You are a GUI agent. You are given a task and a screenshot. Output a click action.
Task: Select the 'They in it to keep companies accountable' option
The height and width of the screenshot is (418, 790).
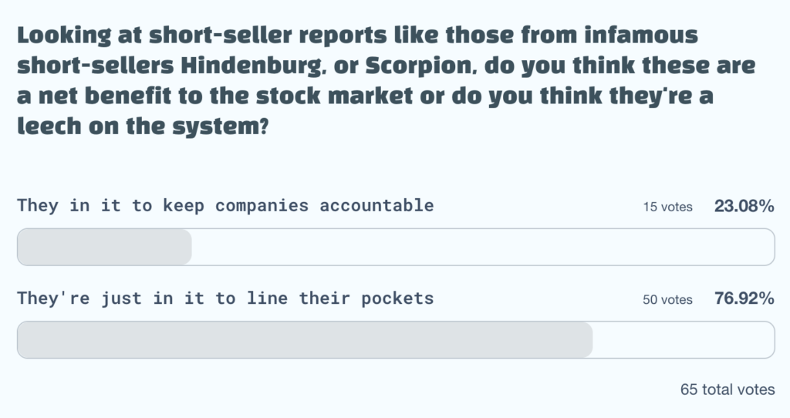coord(225,206)
